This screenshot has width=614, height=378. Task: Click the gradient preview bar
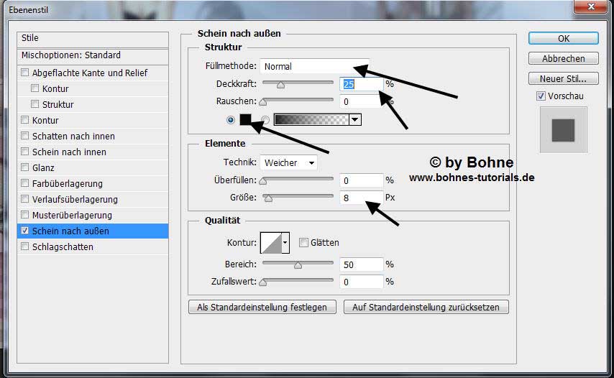pos(311,120)
